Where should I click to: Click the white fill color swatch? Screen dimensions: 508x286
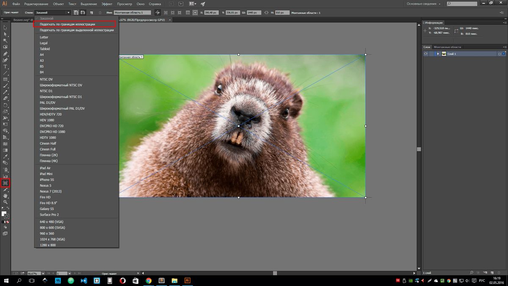pos(4,214)
